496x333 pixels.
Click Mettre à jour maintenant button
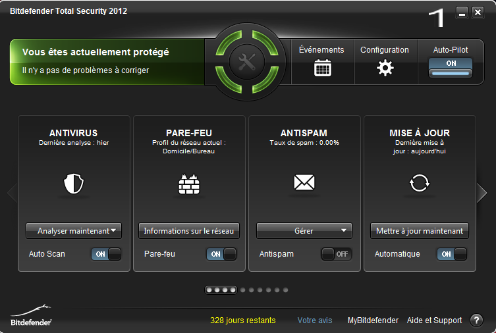click(420, 231)
